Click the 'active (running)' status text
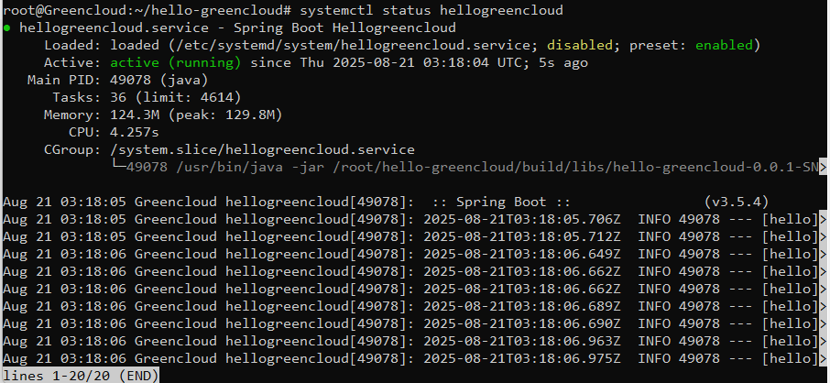The height and width of the screenshot is (383, 830). tap(176, 63)
